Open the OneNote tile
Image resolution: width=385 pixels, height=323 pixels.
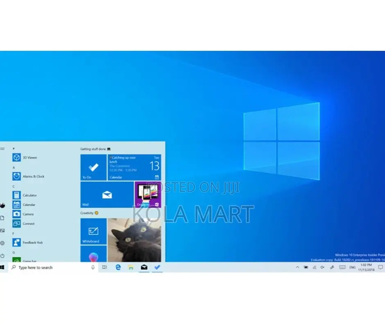(148, 195)
